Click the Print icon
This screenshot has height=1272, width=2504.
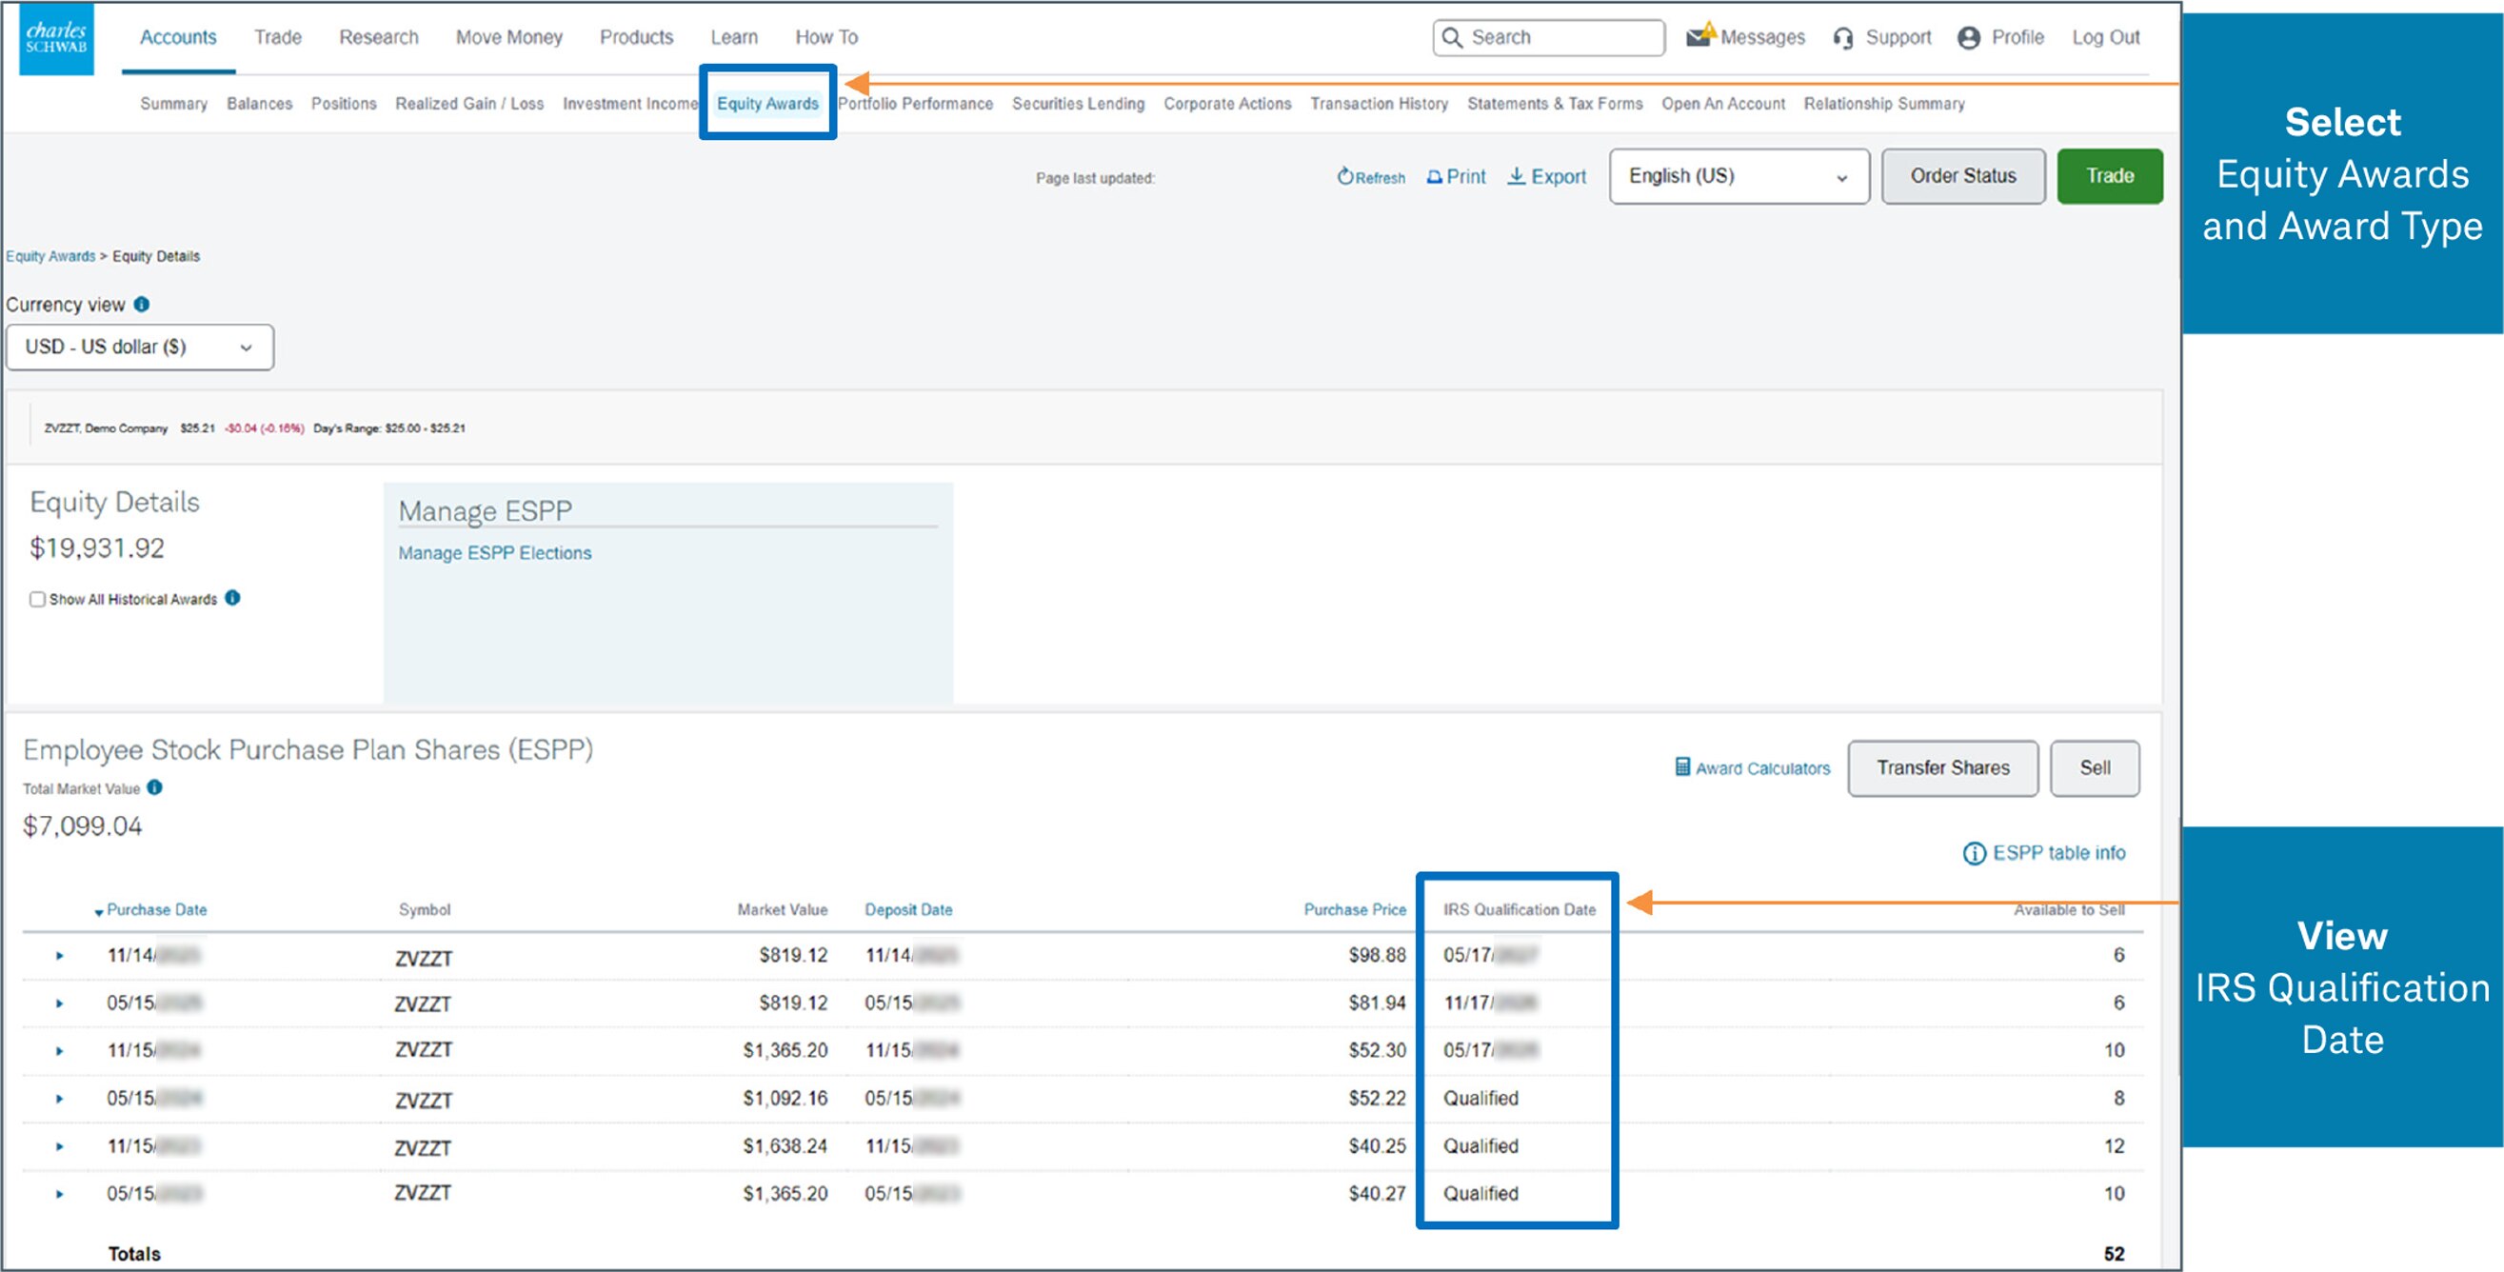coord(1434,177)
